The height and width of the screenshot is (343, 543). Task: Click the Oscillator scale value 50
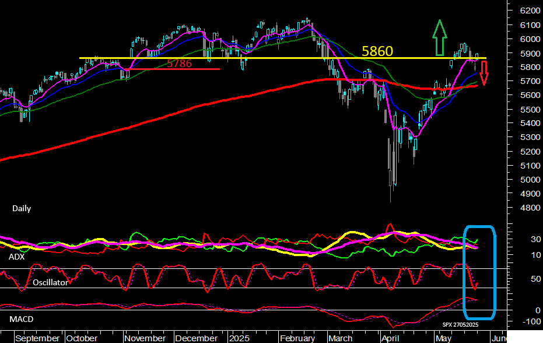pyautogui.click(x=536, y=279)
